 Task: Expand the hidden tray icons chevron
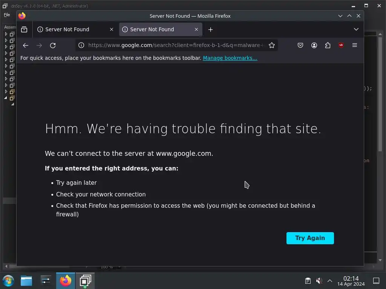[330, 281]
